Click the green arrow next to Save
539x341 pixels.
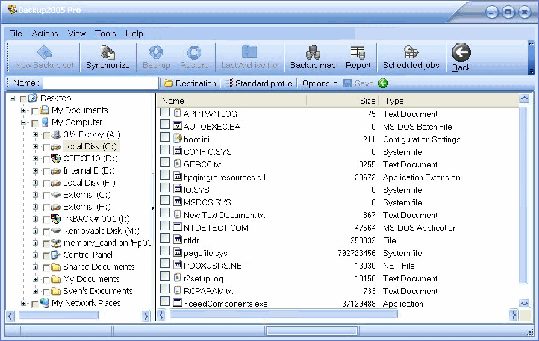383,83
